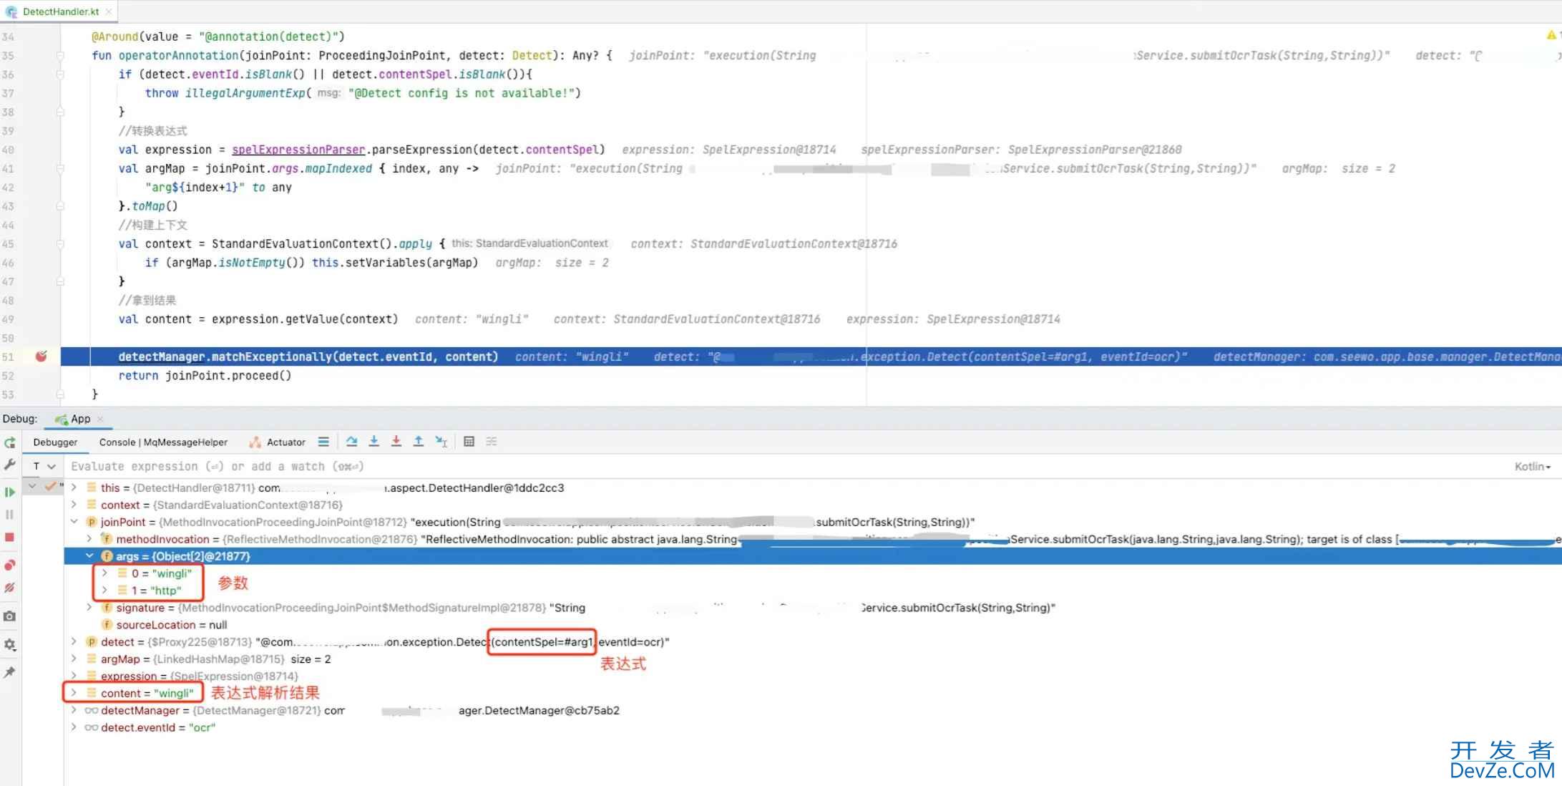Select argMap 'size = 2' value
Screen dimensions: 1562x786
(x=311, y=659)
